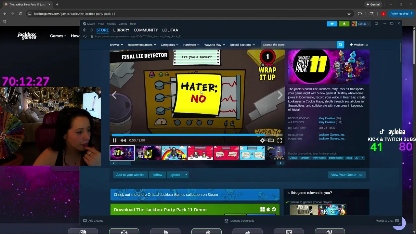Click Add a Game in Steam
The height and width of the screenshot is (234, 416).
tap(93, 221)
